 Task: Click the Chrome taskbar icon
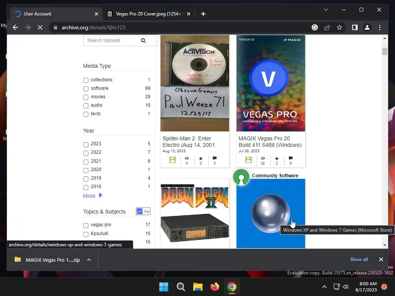pyautogui.click(x=232, y=287)
